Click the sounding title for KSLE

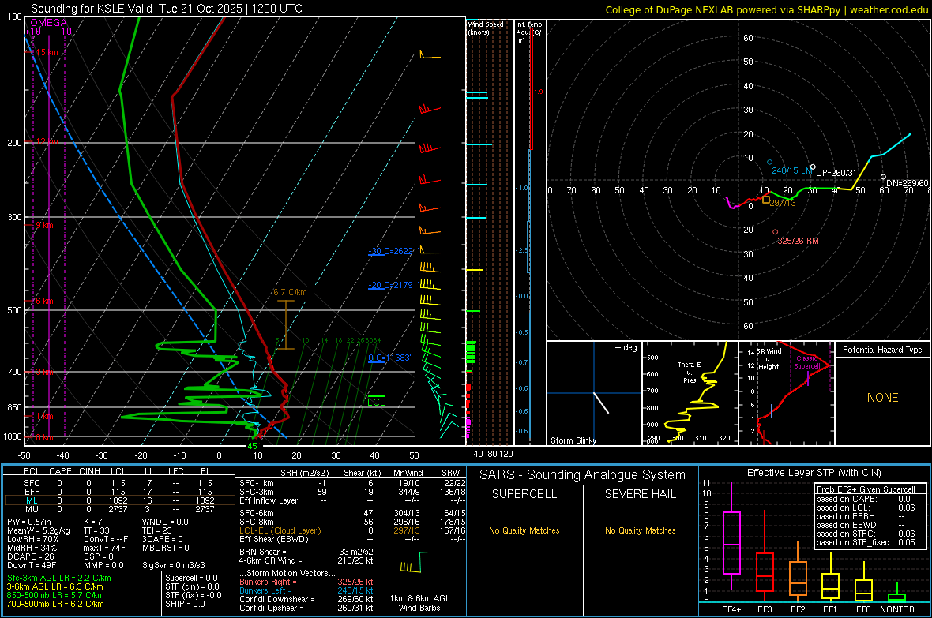click(167, 9)
